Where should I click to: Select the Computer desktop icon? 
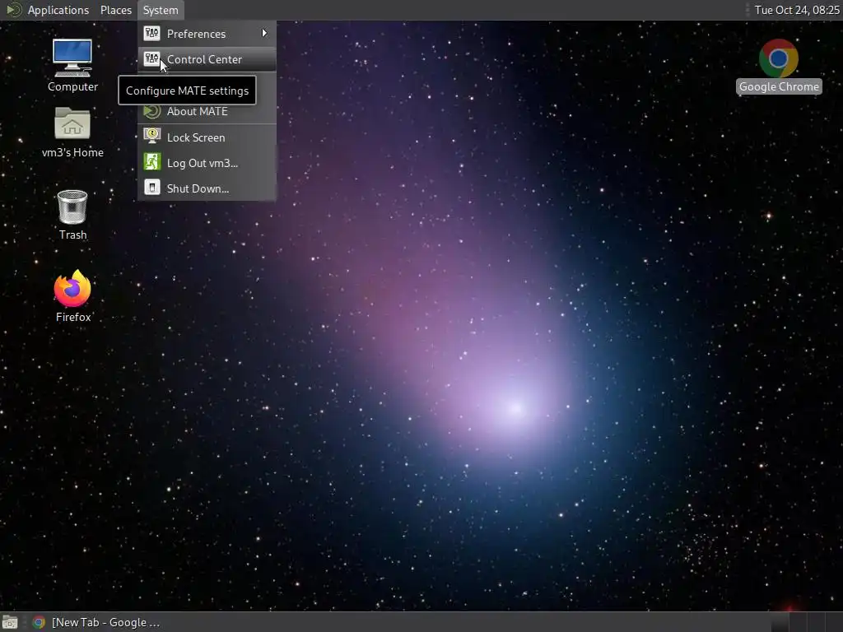(72, 58)
